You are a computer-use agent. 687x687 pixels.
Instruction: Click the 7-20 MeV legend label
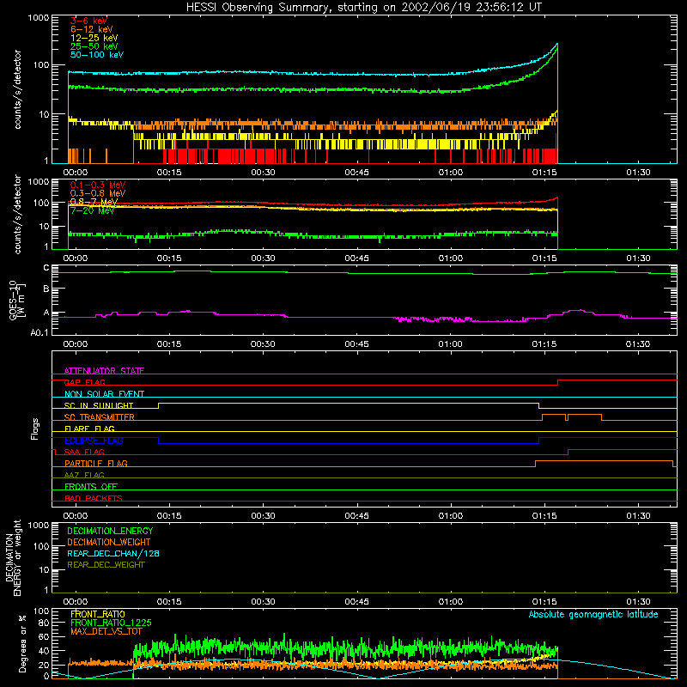click(x=93, y=210)
